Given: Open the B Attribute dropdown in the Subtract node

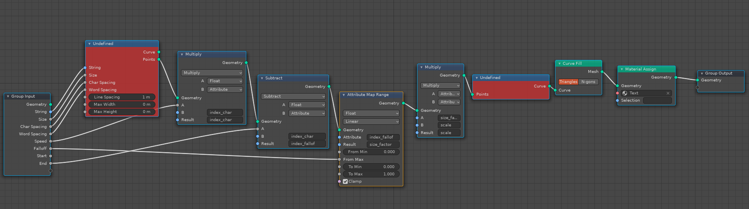Looking at the screenshot, I should click(307, 113).
